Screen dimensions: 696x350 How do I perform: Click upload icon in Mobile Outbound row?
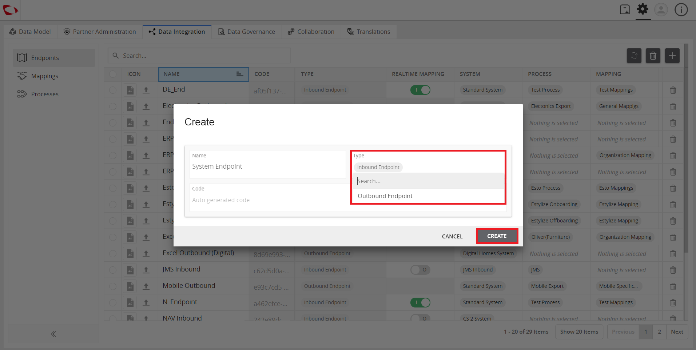pos(146,286)
